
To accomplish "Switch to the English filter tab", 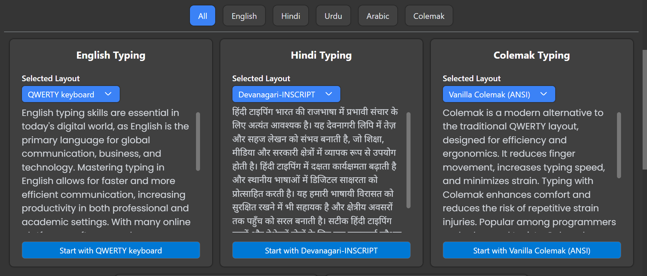I will click(244, 16).
